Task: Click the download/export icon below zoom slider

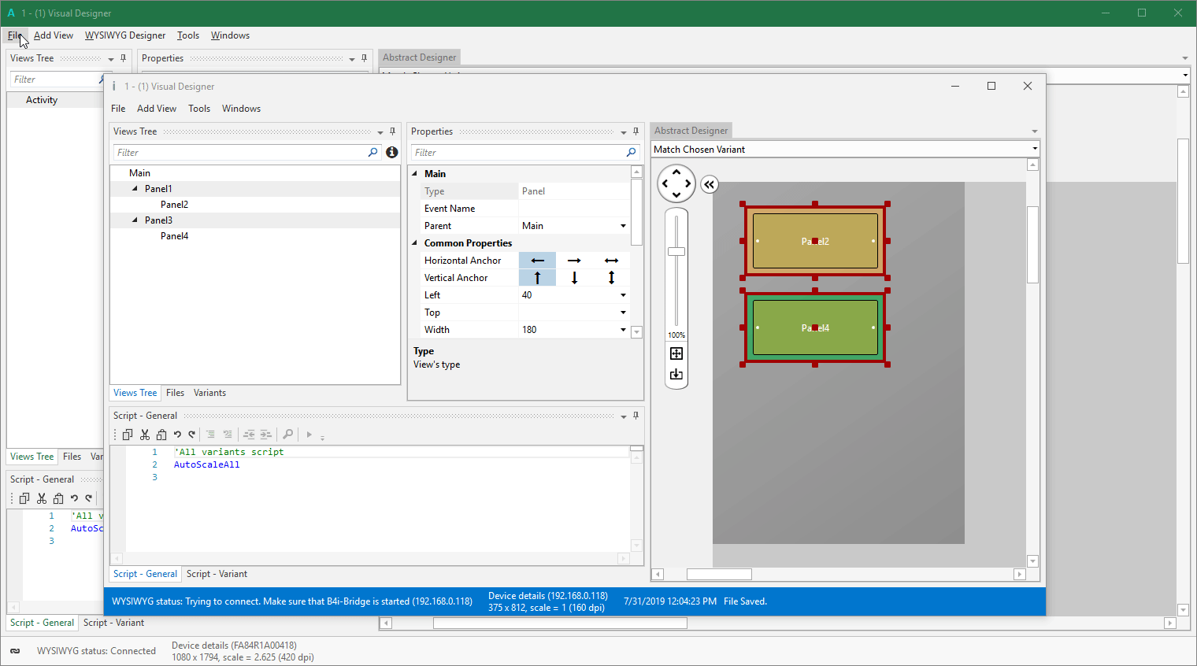Action: [676, 375]
